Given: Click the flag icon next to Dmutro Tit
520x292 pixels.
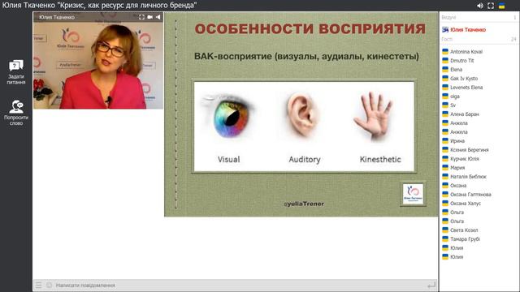Looking at the screenshot, I should tap(445, 60).
